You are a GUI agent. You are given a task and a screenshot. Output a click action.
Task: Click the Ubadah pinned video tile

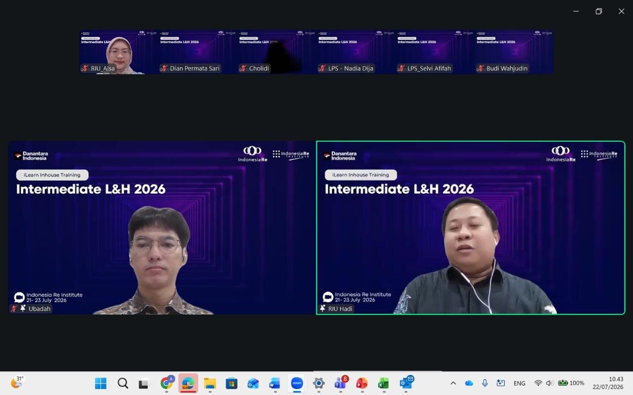(x=162, y=228)
